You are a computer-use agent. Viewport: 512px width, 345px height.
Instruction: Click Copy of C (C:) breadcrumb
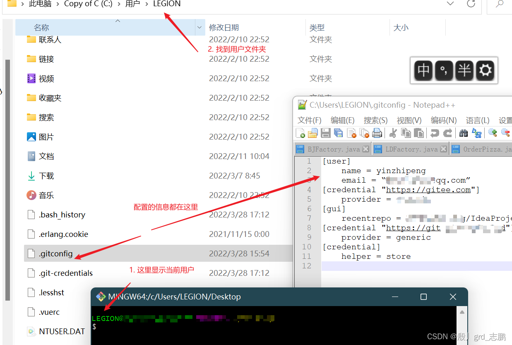coord(88,4)
